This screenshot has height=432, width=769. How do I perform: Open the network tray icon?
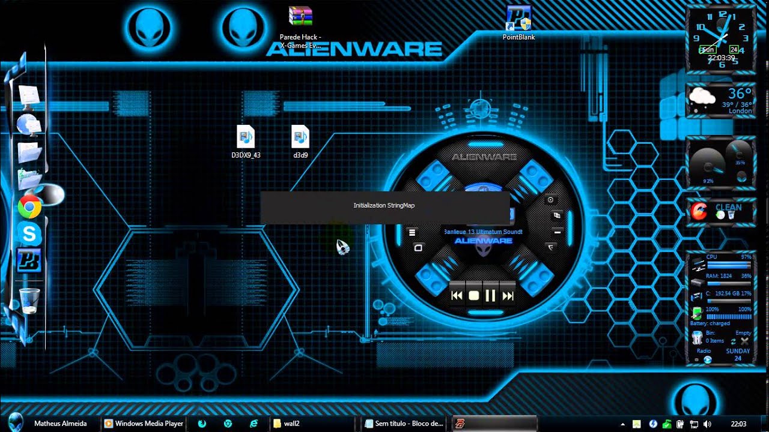point(693,424)
